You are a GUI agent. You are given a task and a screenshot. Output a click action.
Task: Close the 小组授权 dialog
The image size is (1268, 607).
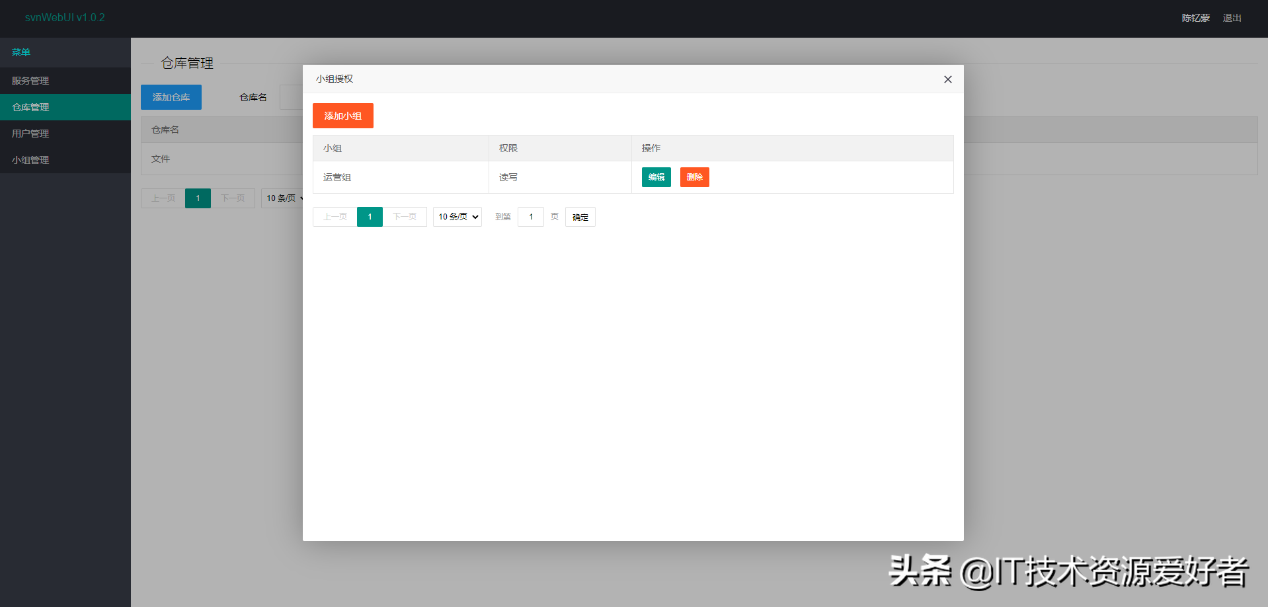(x=947, y=79)
